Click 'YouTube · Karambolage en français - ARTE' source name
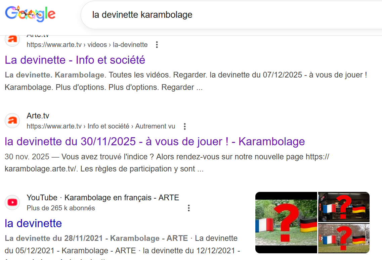The width and height of the screenshot is (382, 260). [x=103, y=198]
